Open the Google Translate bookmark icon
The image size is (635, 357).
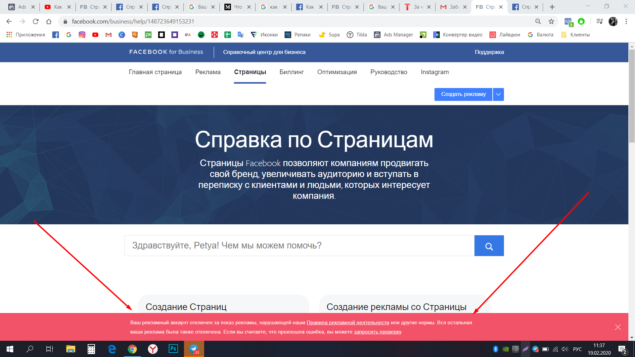(241, 35)
